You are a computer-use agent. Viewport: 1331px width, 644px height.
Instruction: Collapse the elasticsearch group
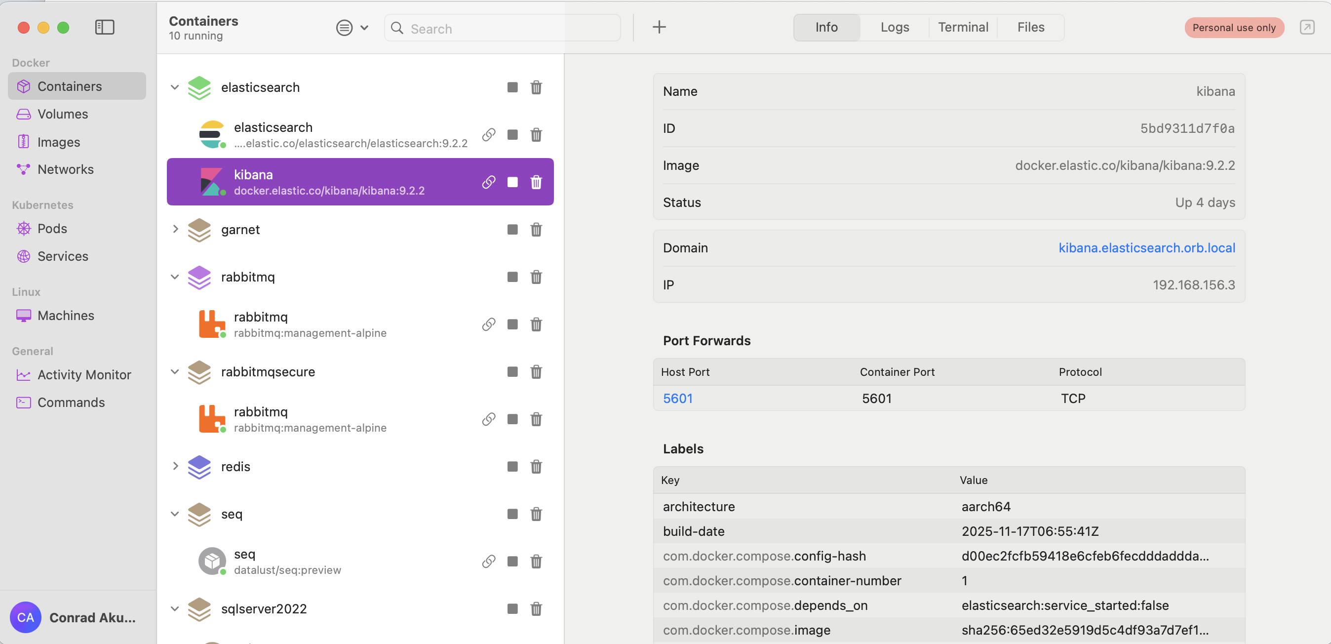coord(175,87)
